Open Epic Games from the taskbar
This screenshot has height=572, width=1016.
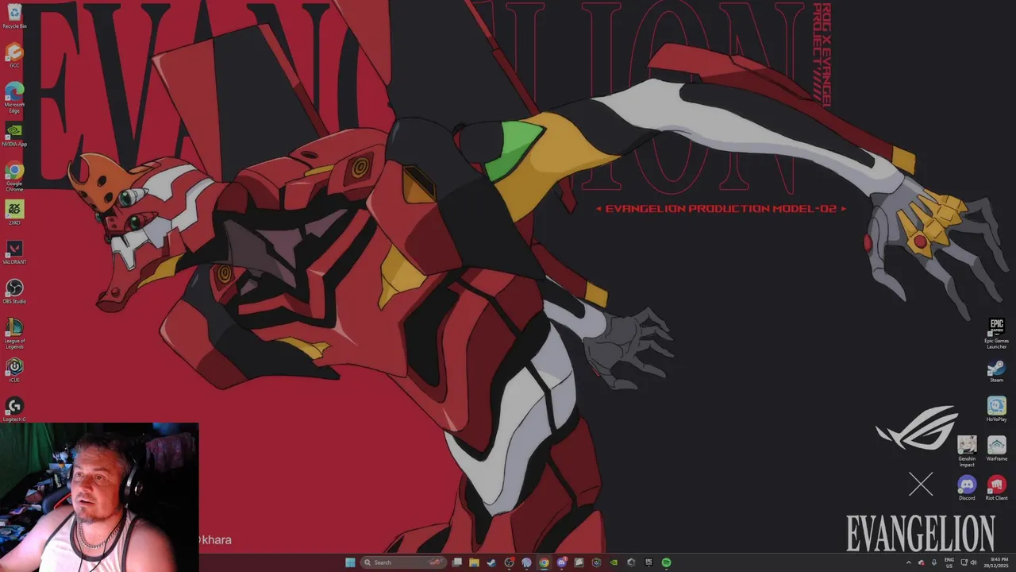pyautogui.click(x=648, y=562)
